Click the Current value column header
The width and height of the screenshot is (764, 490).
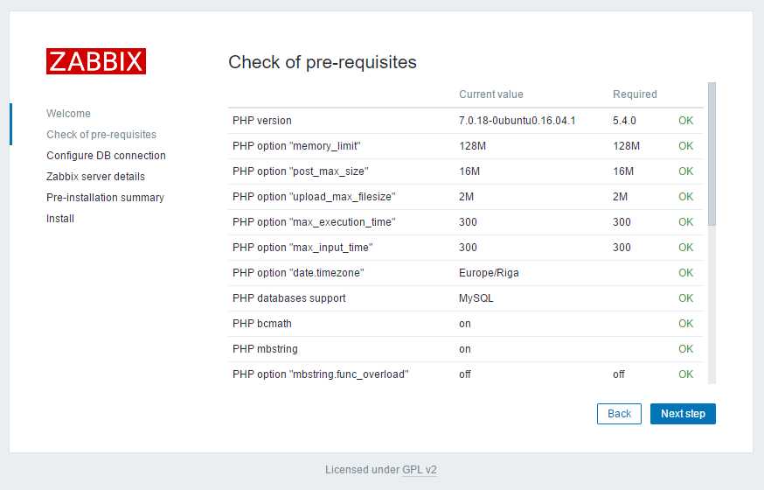tap(491, 94)
